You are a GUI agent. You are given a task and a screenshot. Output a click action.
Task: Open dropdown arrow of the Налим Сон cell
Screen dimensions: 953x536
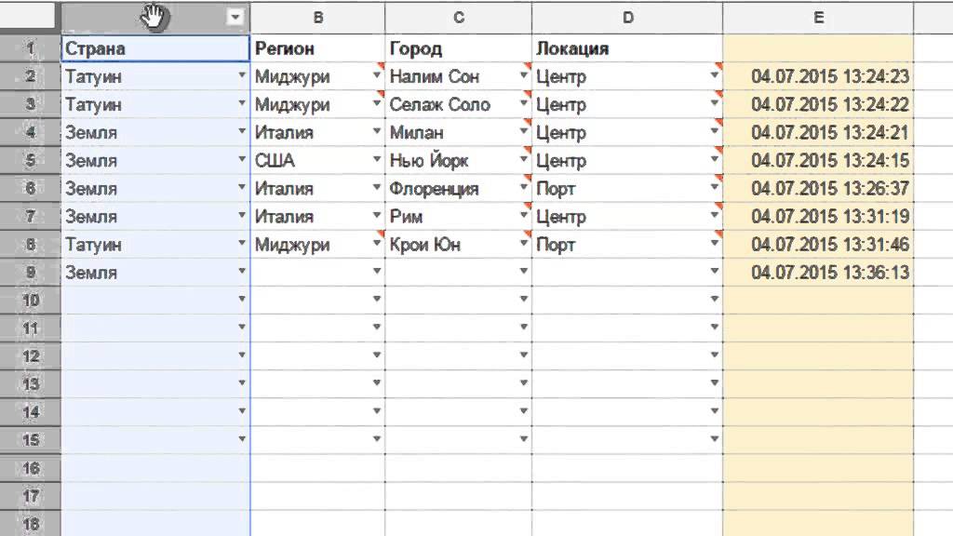[523, 76]
